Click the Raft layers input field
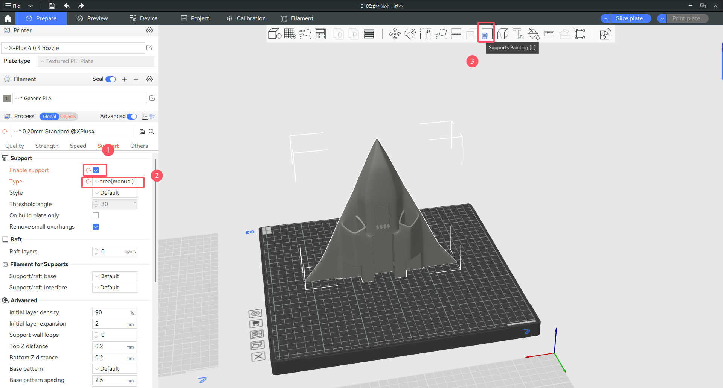The width and height of the screenshot is (723, 388). (114, 251)
